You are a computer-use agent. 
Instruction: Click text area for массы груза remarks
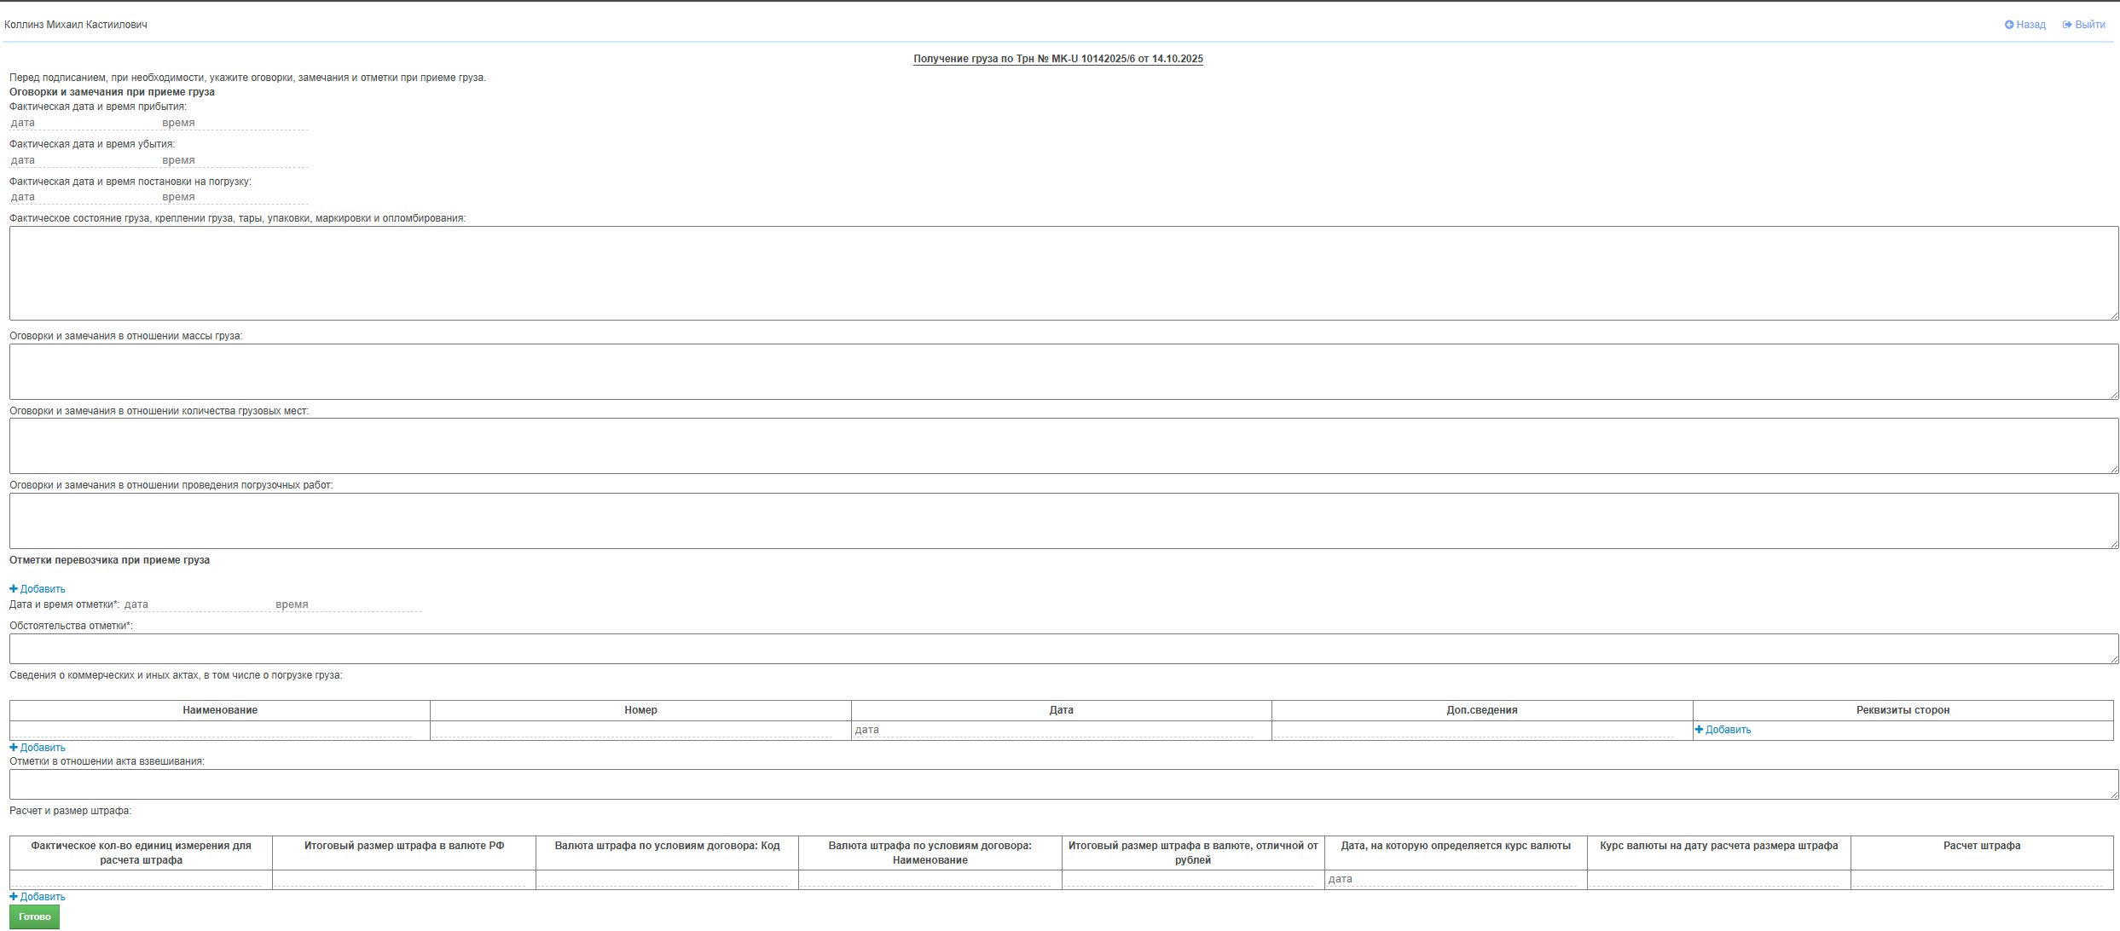click(1063, 371)
